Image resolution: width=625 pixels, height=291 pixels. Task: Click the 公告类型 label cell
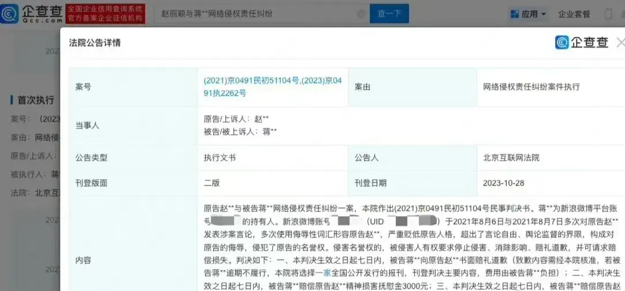point(133,158)
